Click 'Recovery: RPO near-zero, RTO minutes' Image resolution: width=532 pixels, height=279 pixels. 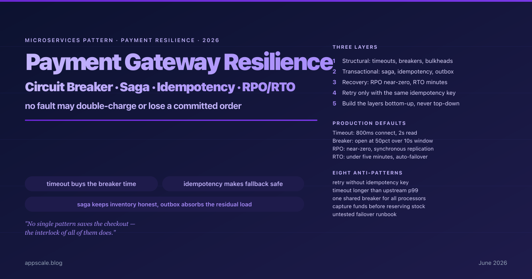coord(395,82)
